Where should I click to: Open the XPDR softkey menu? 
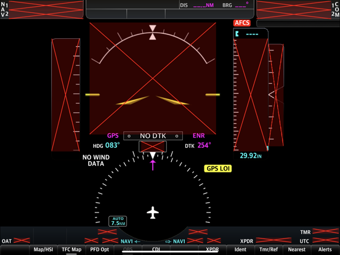(212, 249)
